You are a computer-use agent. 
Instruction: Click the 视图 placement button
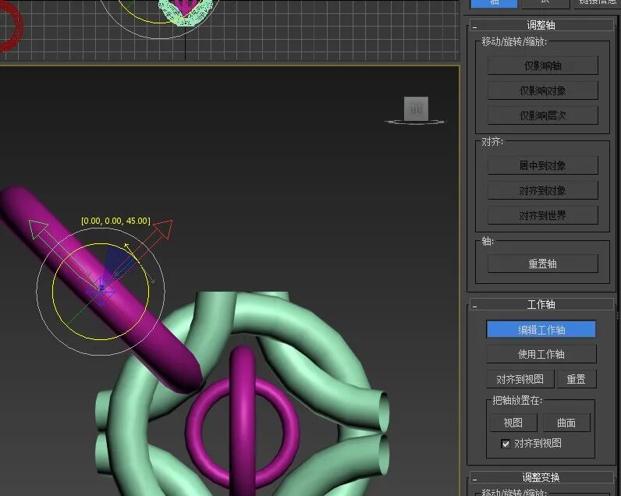click(513, 423)
